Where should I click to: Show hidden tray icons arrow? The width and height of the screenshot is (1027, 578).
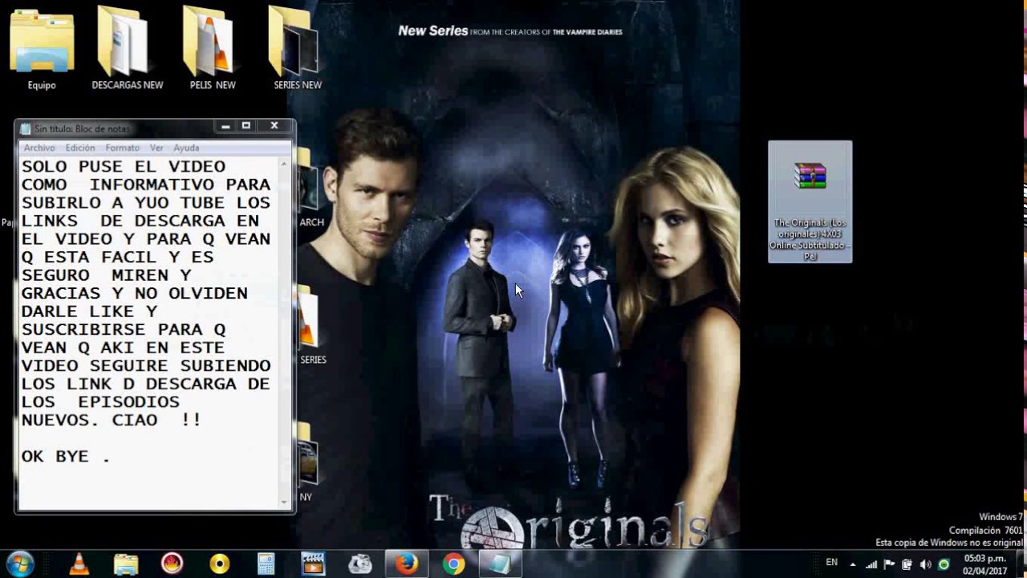[853, 564]
